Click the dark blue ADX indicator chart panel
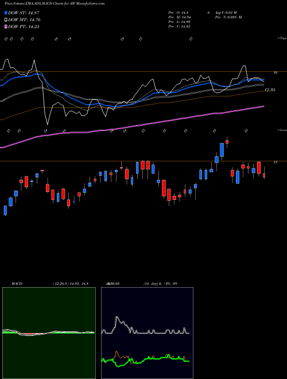The height and width of the screenshot is (379, 287). pyautogui.click(x=147, y=333)
